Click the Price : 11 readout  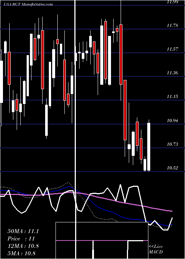click(21, 239)
